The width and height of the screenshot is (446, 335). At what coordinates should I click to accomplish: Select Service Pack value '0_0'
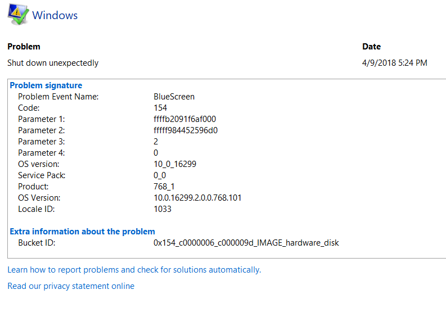coord(160,175)
